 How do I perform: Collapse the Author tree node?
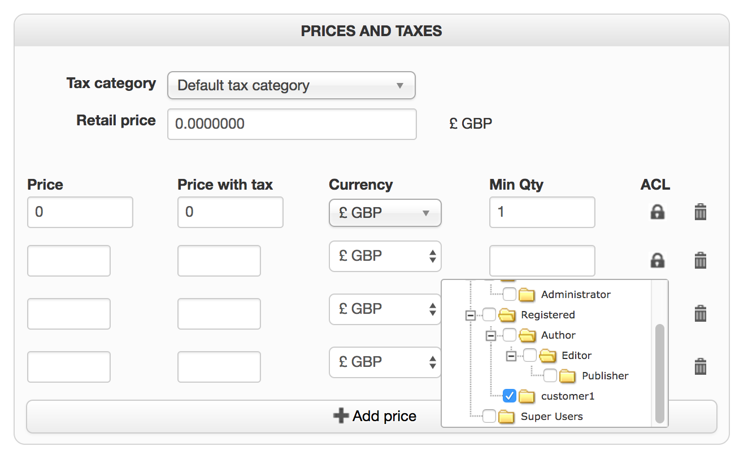(x=490, y=335)
